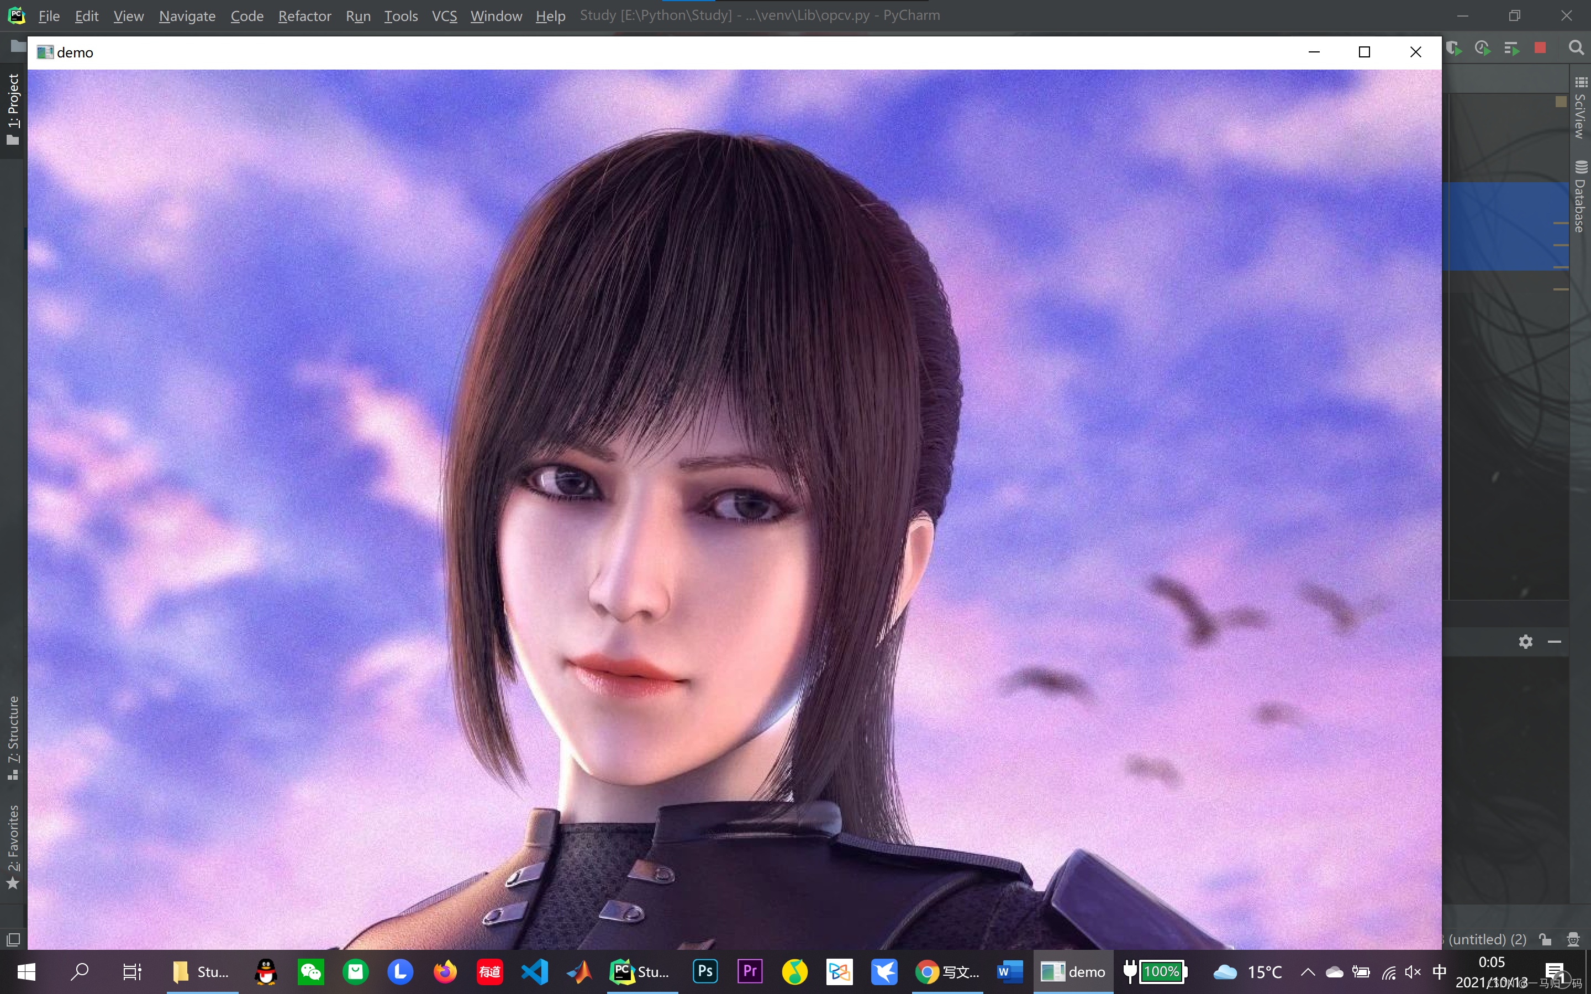The width and height of the screenshot is (1591, 994).
Task: Select demo window taskbar button
Action: pos(1073,972)
